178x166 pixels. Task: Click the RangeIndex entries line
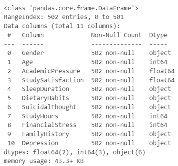64,17
